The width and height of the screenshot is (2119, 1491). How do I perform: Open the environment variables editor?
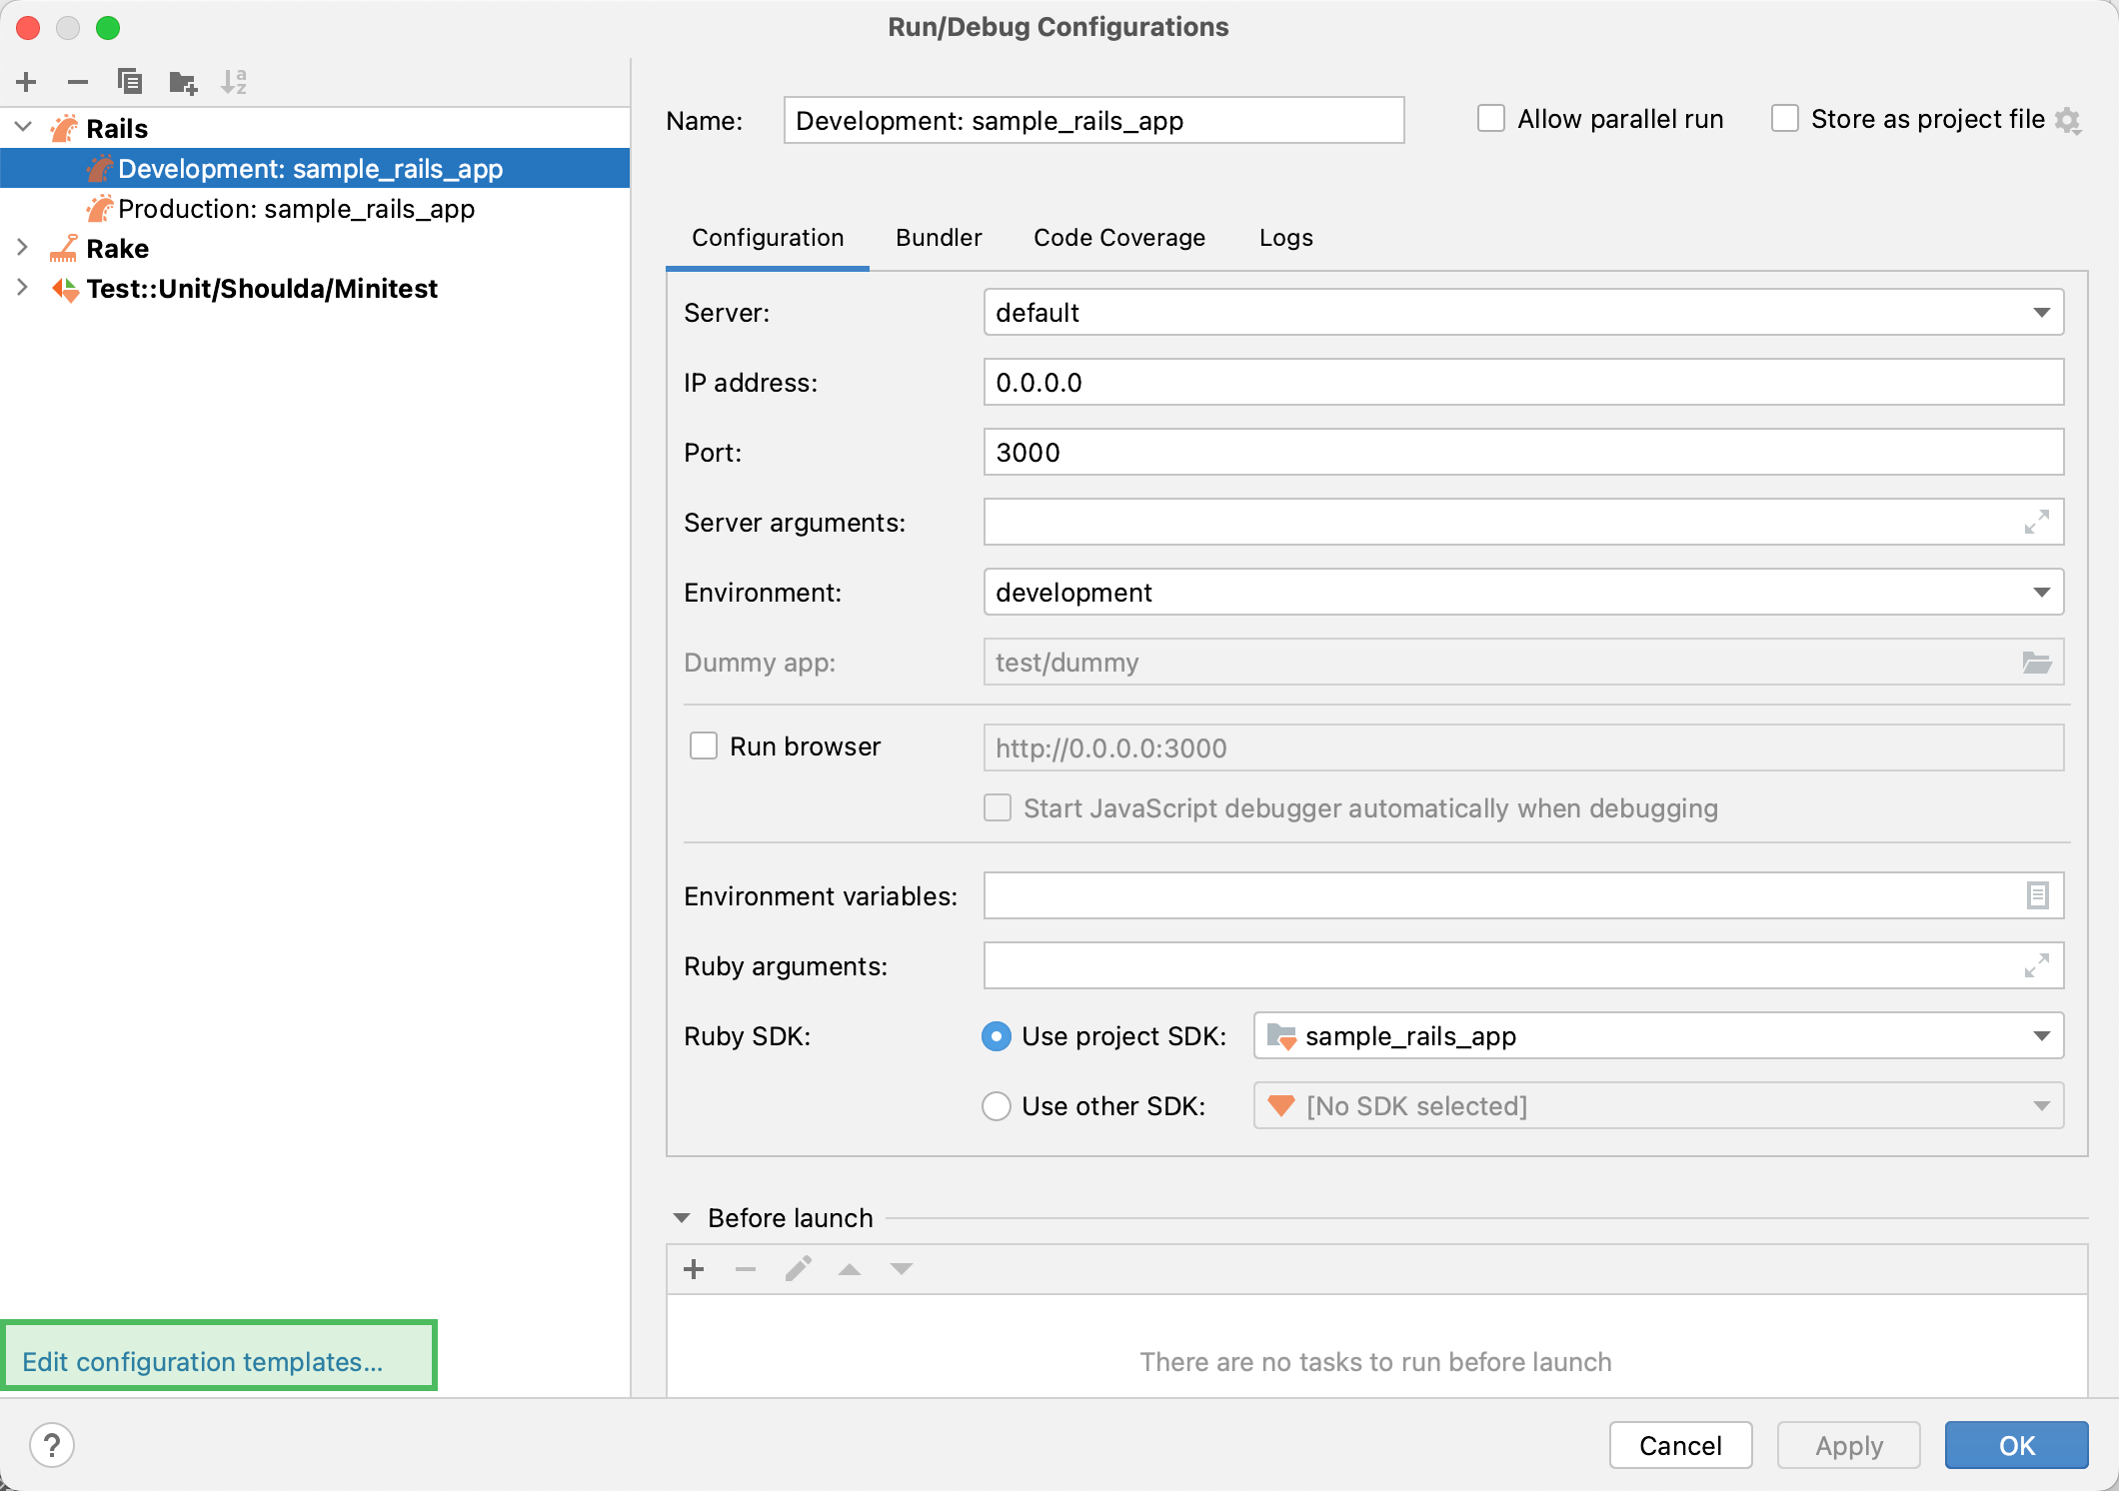2037,895
